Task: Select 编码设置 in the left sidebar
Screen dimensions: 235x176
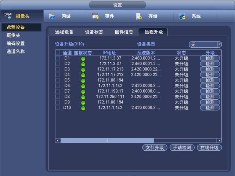Action: tap(15, 43)
